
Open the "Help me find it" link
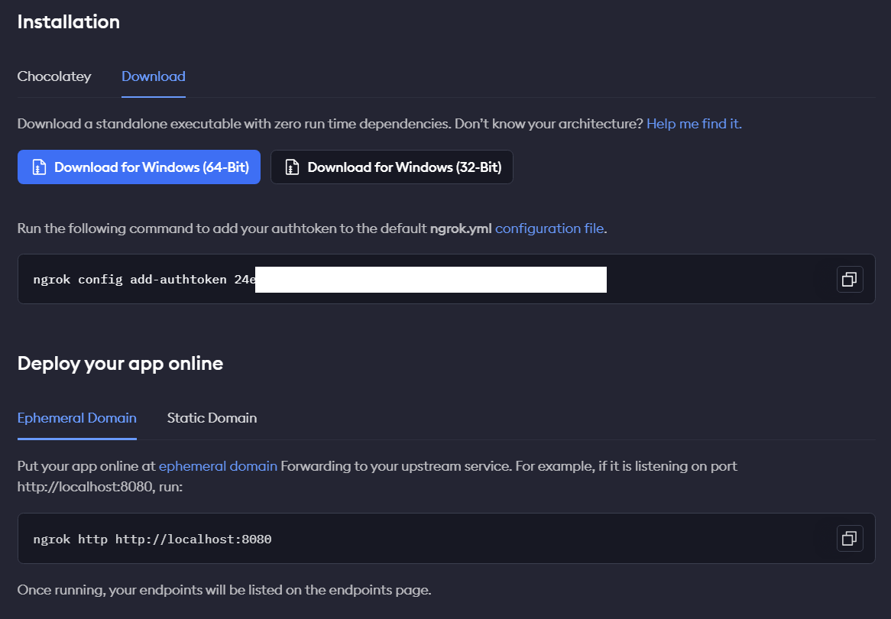pos(694,123)
